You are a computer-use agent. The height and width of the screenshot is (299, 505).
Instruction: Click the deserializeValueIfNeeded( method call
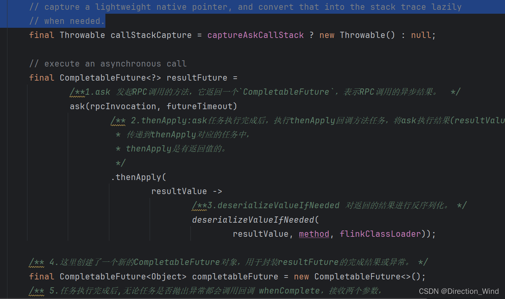[x=256, y=220]
